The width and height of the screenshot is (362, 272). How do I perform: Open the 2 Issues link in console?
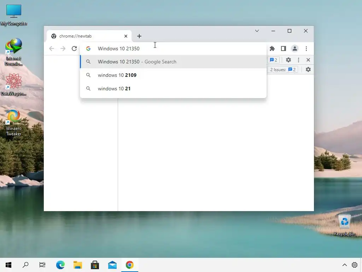click(x=283, y=70)
